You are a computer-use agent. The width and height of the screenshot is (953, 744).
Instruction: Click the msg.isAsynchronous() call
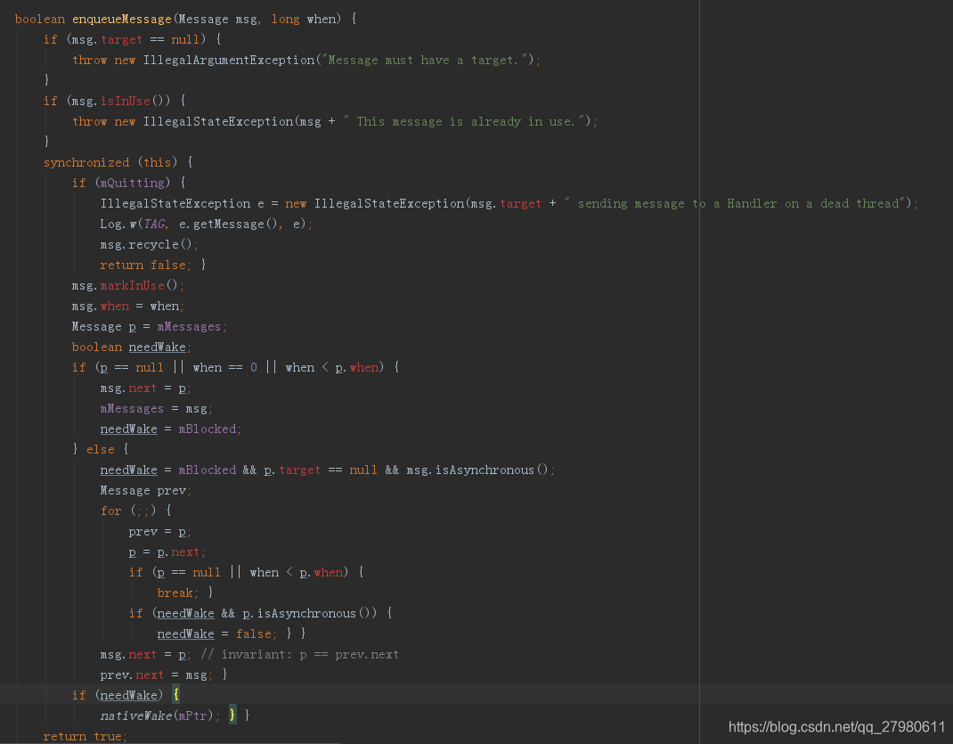point(477,470)
